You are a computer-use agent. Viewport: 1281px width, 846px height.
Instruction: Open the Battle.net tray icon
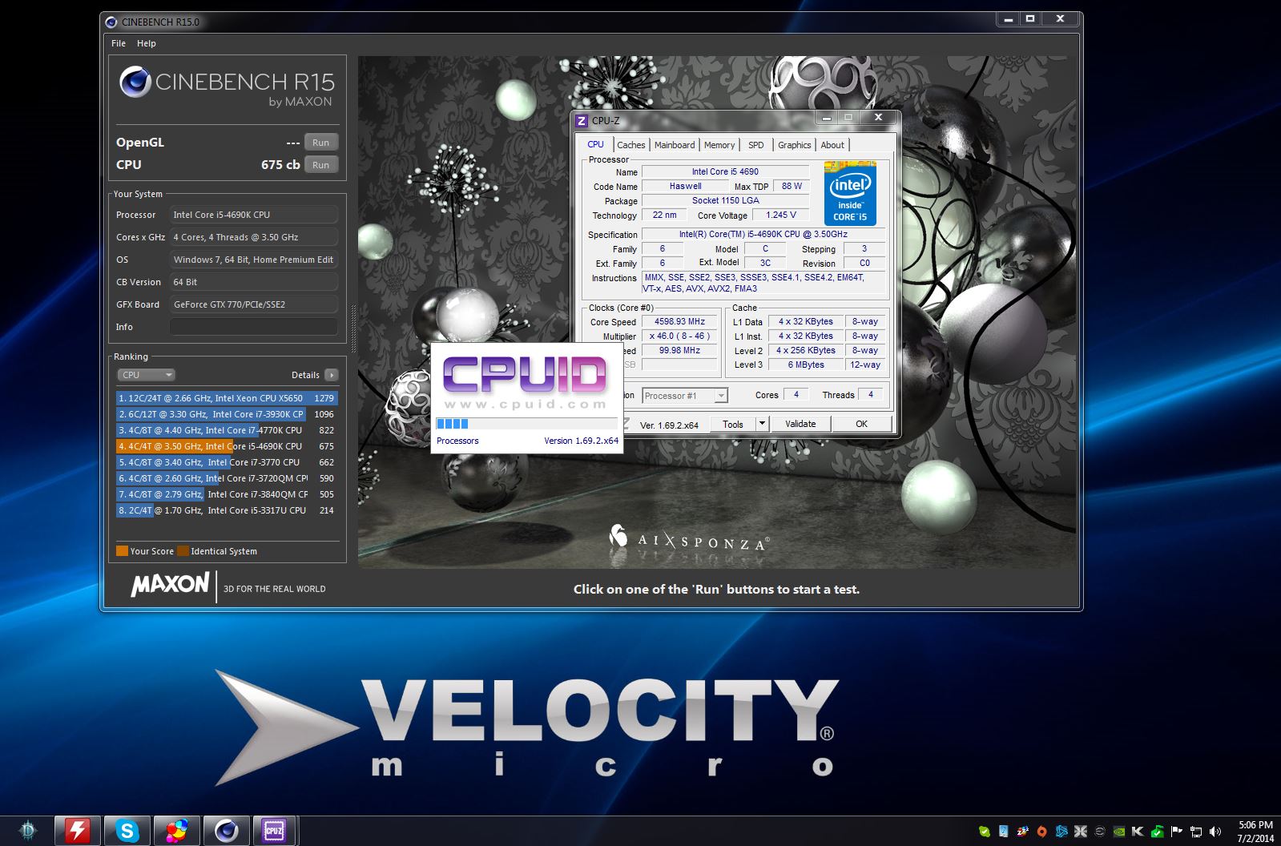[1061, 832]
